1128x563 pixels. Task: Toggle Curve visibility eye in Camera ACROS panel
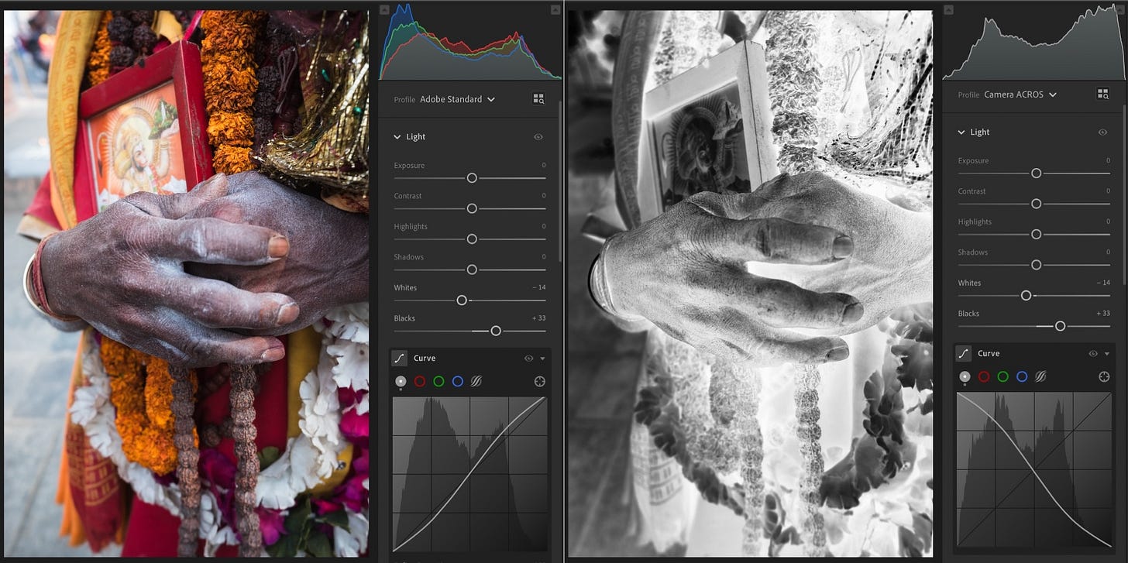click(x=1092, y=354)
